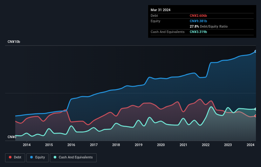Toggle Cash And Equivalents legend button
Viewport: 261px width, 167px height.
coord(73,157)
